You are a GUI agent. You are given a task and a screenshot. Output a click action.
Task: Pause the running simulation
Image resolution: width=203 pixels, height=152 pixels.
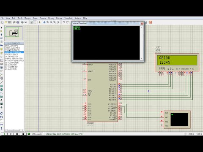(x=17, y=134)
